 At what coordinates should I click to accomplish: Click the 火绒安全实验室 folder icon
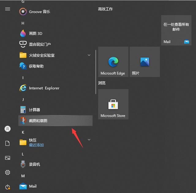coord(23,55)
